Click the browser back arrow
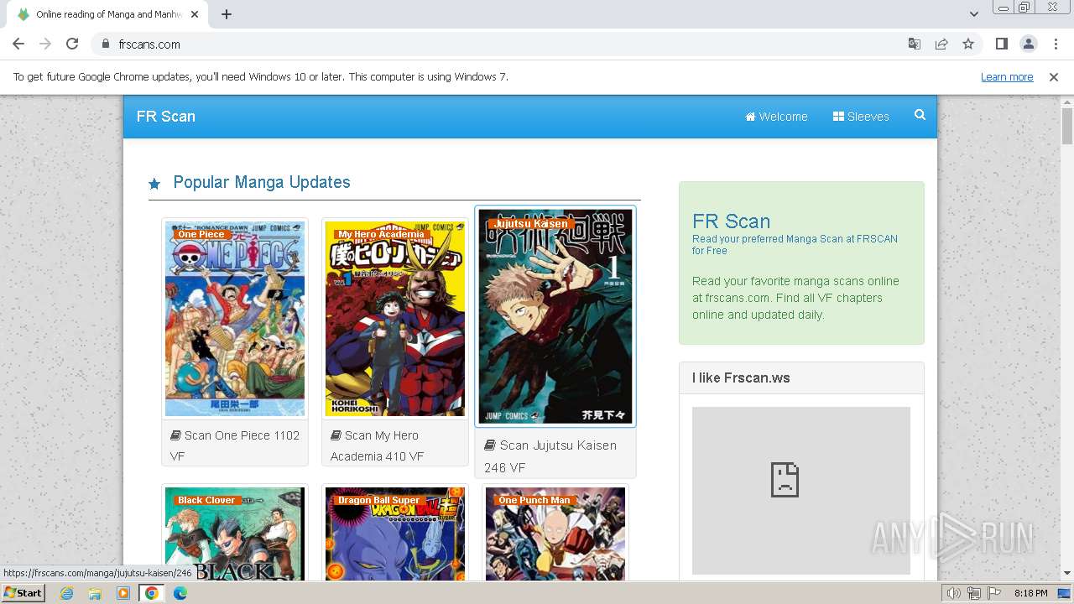This screenshot has height=604, width=1074. coord(18,44)
